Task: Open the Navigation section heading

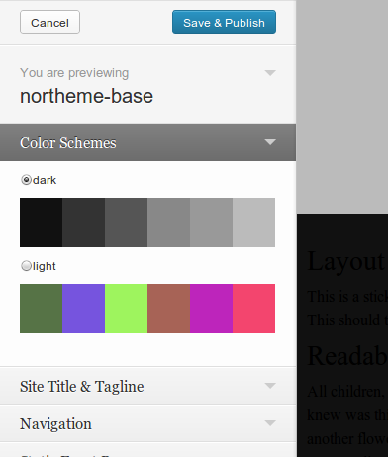Action: pyautogui.click(x=147, y=423)
